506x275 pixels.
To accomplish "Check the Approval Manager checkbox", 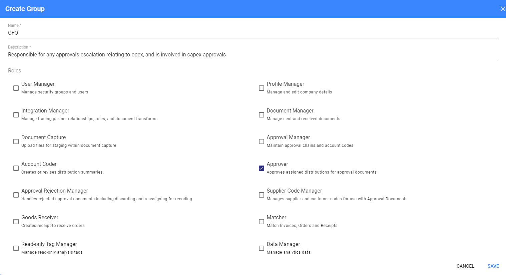I will point(262,142).
